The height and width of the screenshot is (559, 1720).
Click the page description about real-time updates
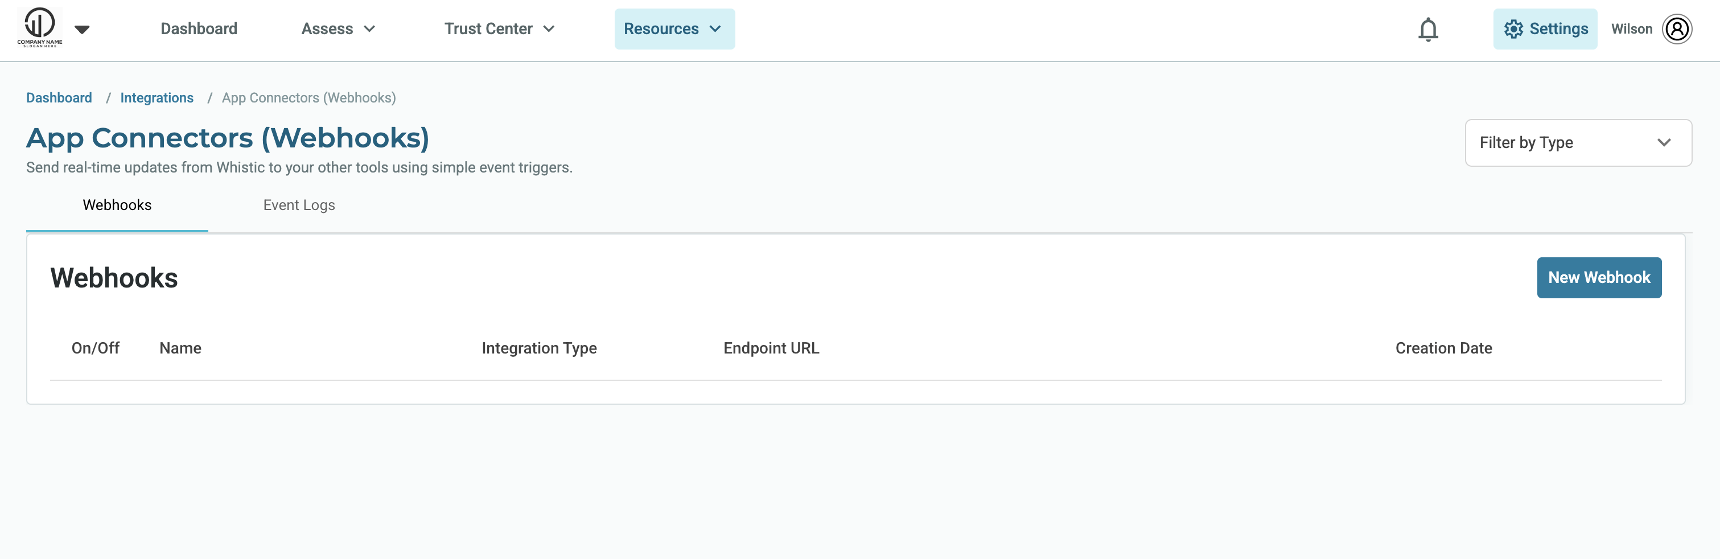pos(299,167)
